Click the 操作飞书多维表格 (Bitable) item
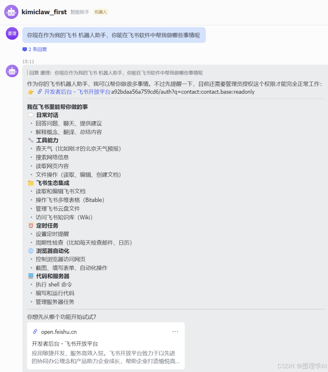 pos(70,200)
